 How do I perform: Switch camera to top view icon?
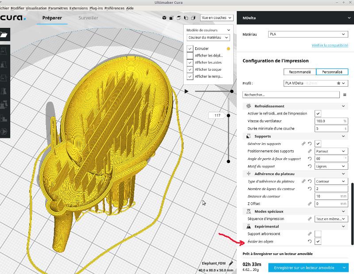pos(179,18)
